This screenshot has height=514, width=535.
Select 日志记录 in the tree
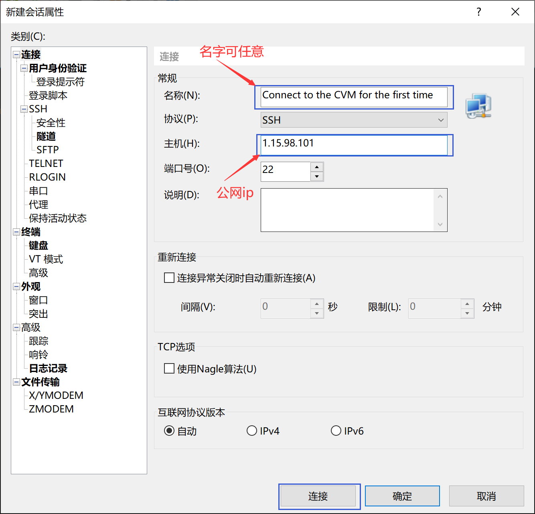click(x=48, y=368)
